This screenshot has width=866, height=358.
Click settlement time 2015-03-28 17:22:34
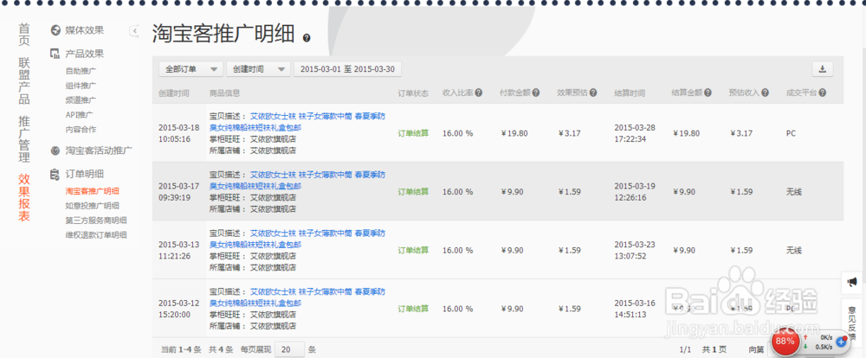pyautogui.click(x=635, y=133)
